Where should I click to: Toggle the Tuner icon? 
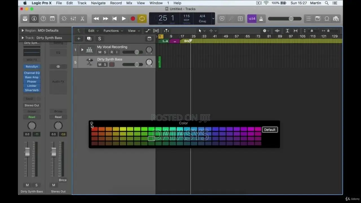click(x=231, y=19)
